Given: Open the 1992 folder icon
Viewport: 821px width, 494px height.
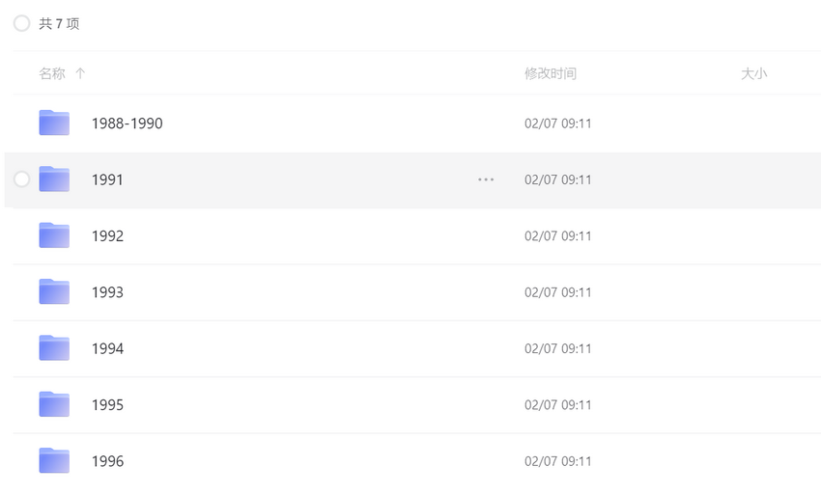Looking at the screenshot, I should point(54,235).
